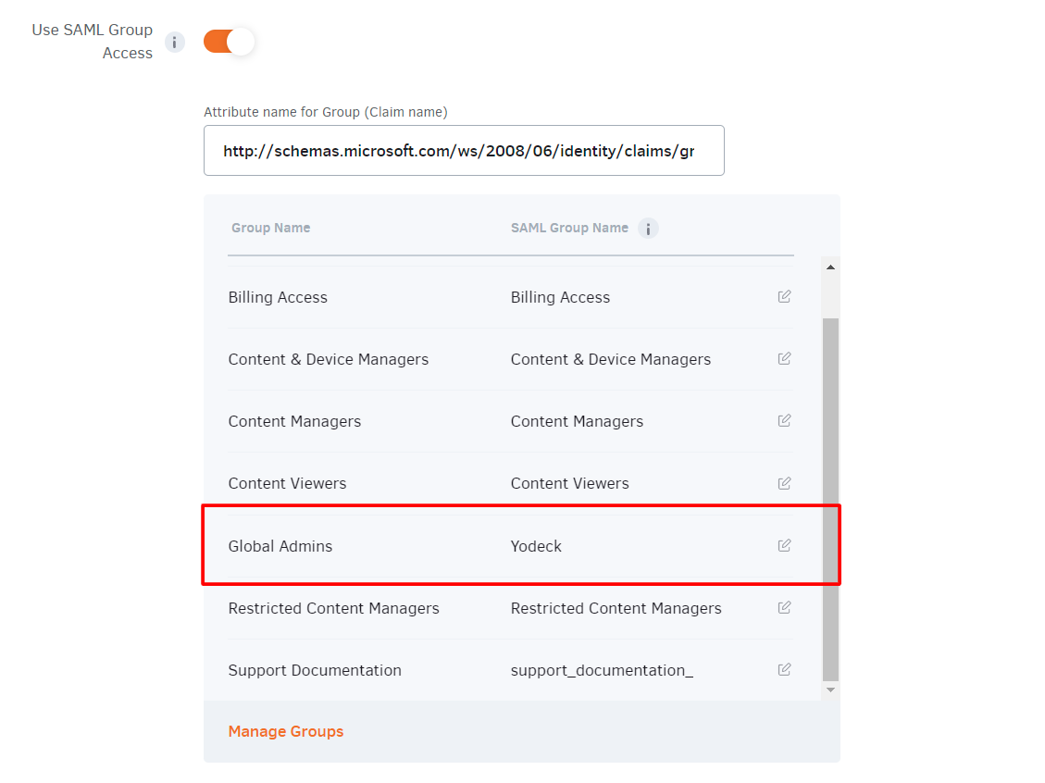Edit the Global Admins SAML group name
The image size is (1045, 783).
click(784, 546)
